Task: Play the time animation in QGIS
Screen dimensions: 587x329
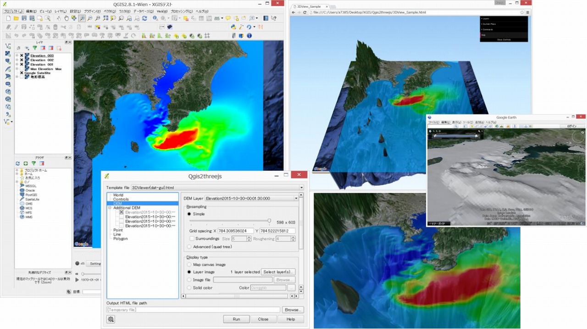Action: pos(77,279)
